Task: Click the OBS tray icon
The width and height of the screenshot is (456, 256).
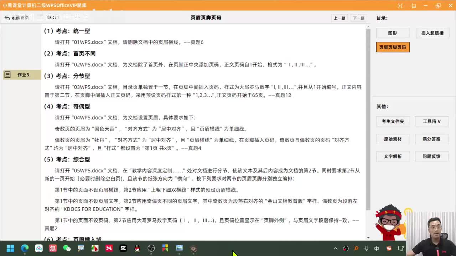Action: [x=346, y=249]
